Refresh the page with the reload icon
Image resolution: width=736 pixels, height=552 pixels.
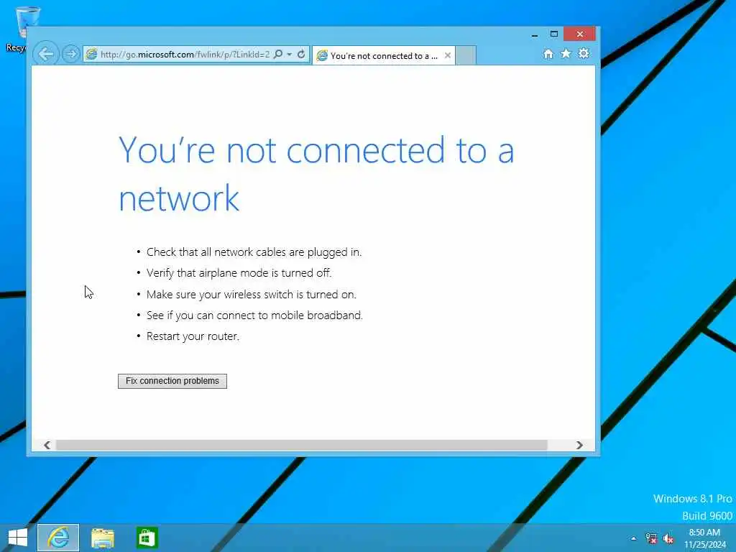(301, 54)
